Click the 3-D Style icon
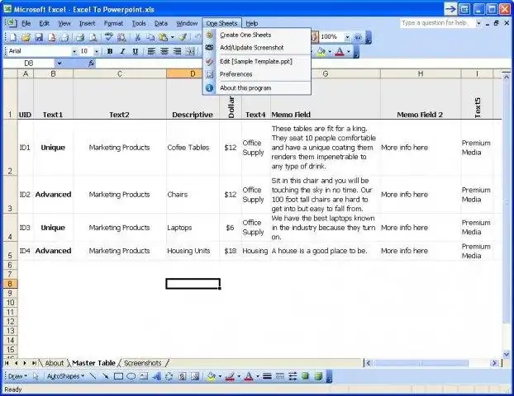 [x=318, y=376]
